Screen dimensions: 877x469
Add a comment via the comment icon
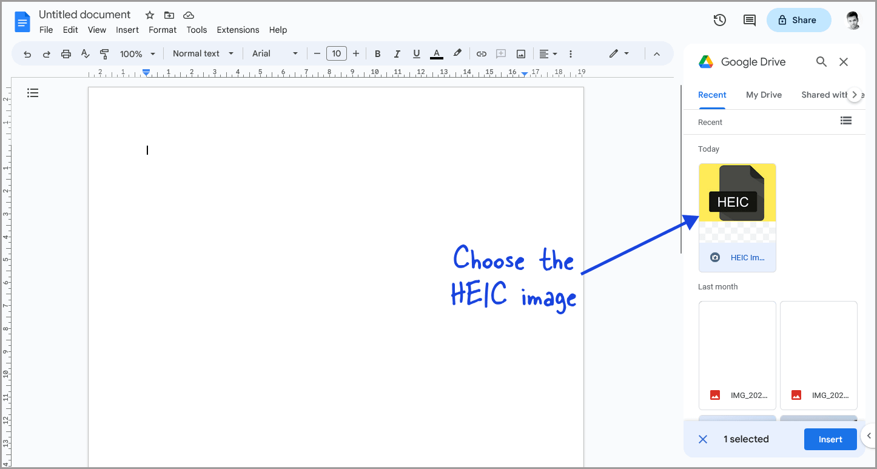[501, 53]
